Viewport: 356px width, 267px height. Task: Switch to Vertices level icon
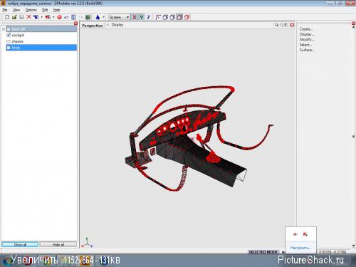click(x=158, y=17)
